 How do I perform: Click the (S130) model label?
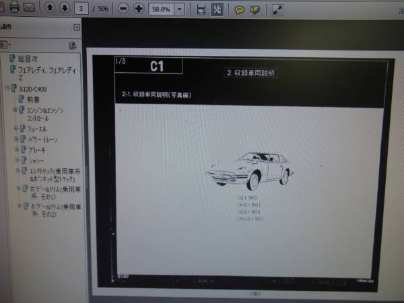(247, 197)
